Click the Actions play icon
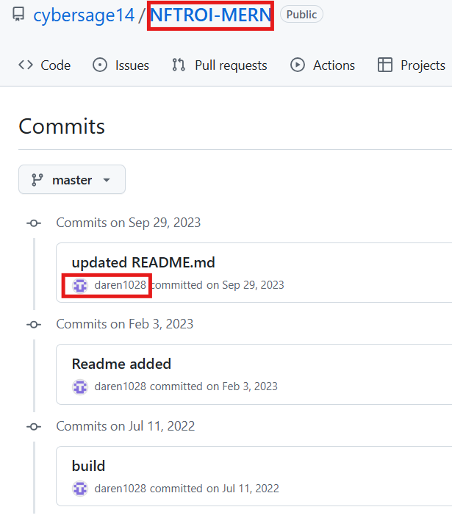This screenshot has width=452, height=518. [x=298, y=65]
